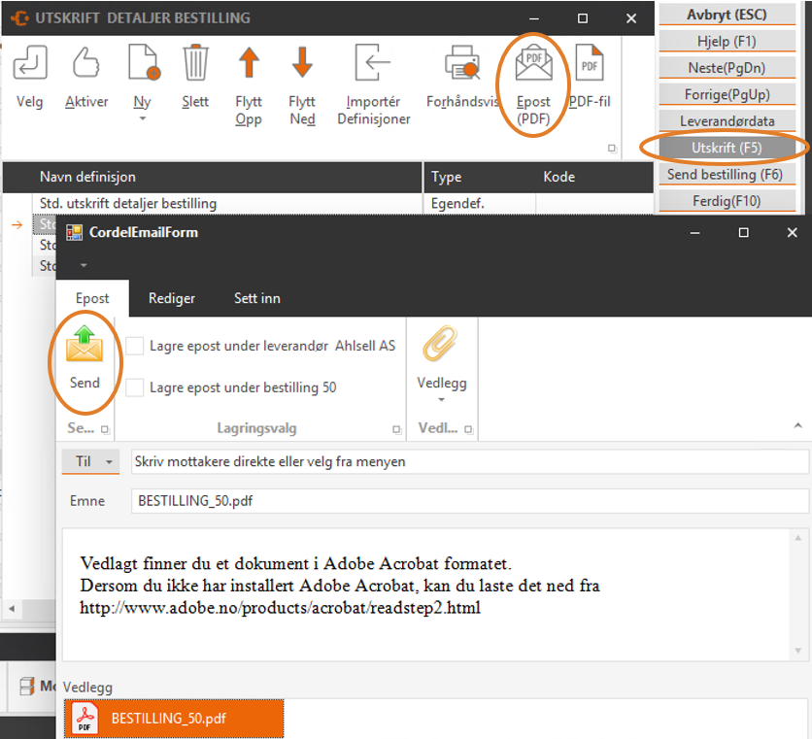Select the BESTILLING_50.pdf attachment

click(175, 720)
